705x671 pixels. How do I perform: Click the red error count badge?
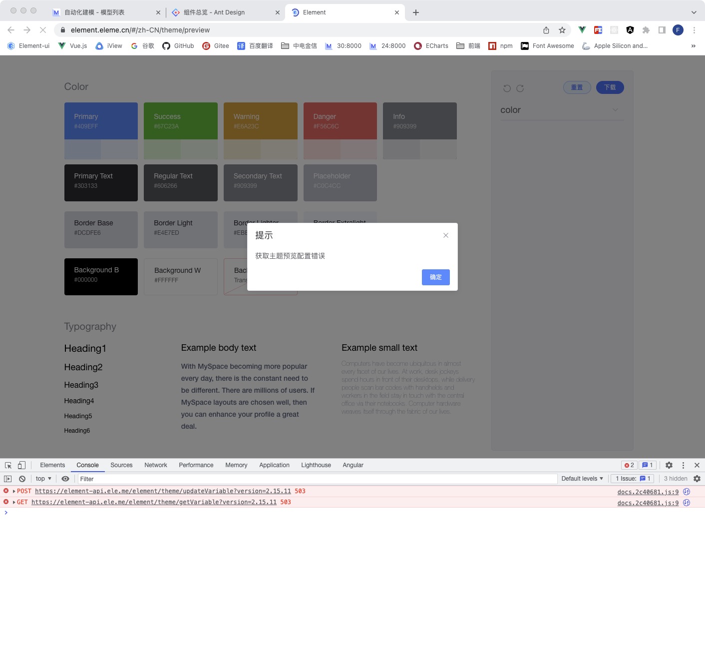click(629, 465)
